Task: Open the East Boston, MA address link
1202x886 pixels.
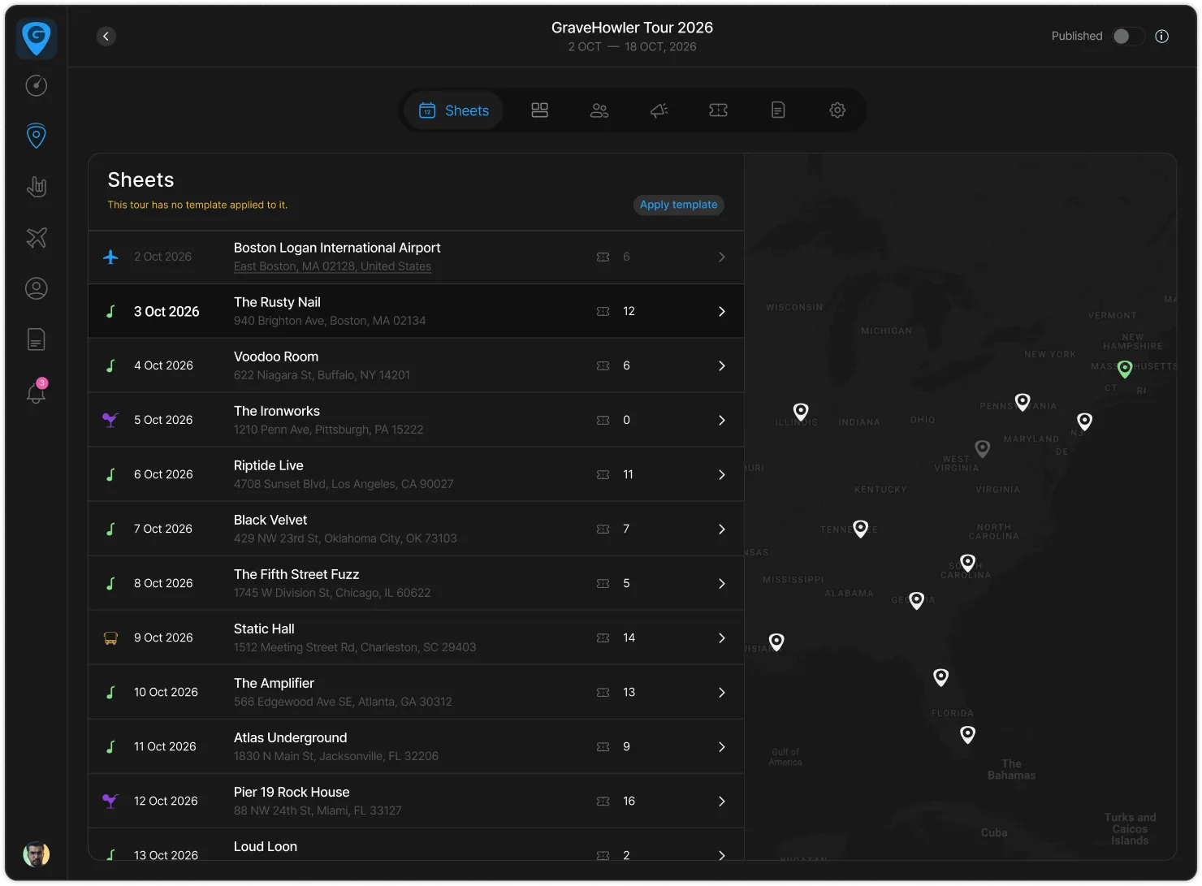Action: [332, 266]
